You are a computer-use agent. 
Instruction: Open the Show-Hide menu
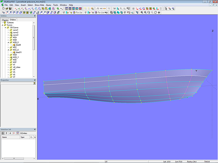click(x=39, y=5)
